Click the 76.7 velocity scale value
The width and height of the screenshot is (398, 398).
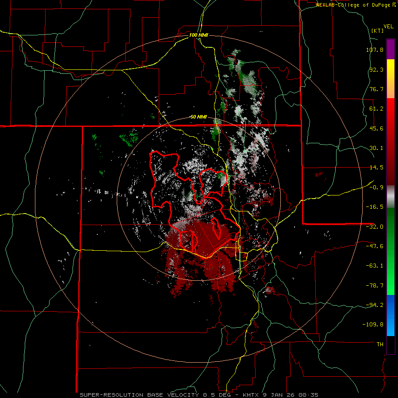(x=376, y=89)
